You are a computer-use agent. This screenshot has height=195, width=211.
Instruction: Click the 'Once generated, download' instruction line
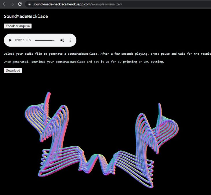tap(84, 62)
